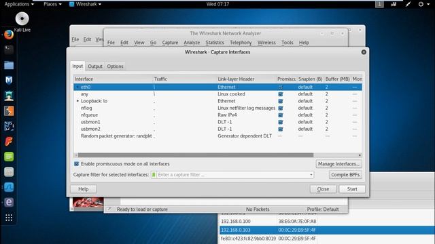Show all applications grid

[9, 218]
